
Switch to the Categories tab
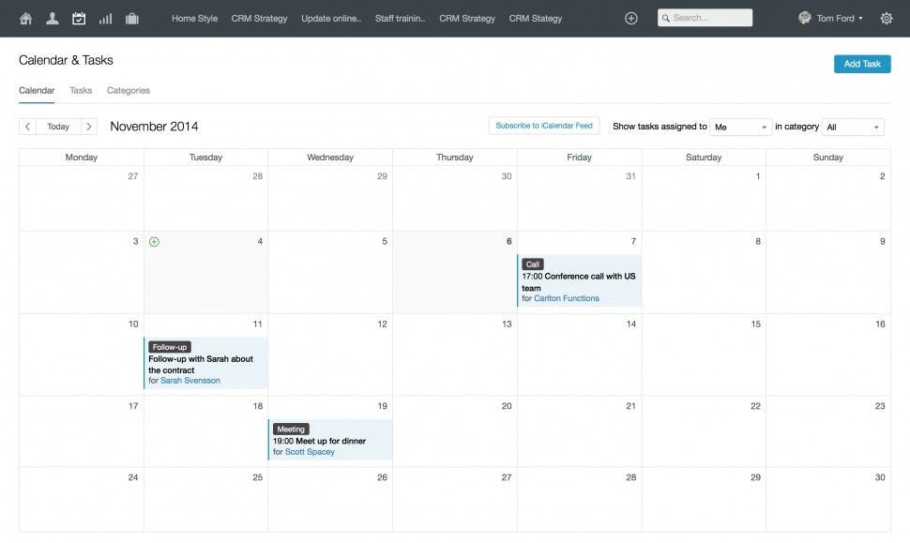point(129,91)
